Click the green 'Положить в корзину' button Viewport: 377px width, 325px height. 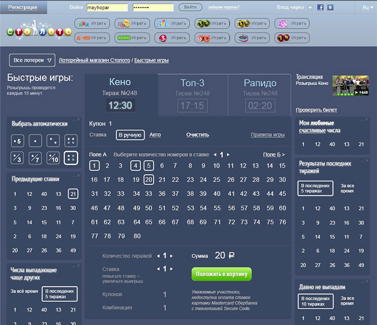[221, 274]
